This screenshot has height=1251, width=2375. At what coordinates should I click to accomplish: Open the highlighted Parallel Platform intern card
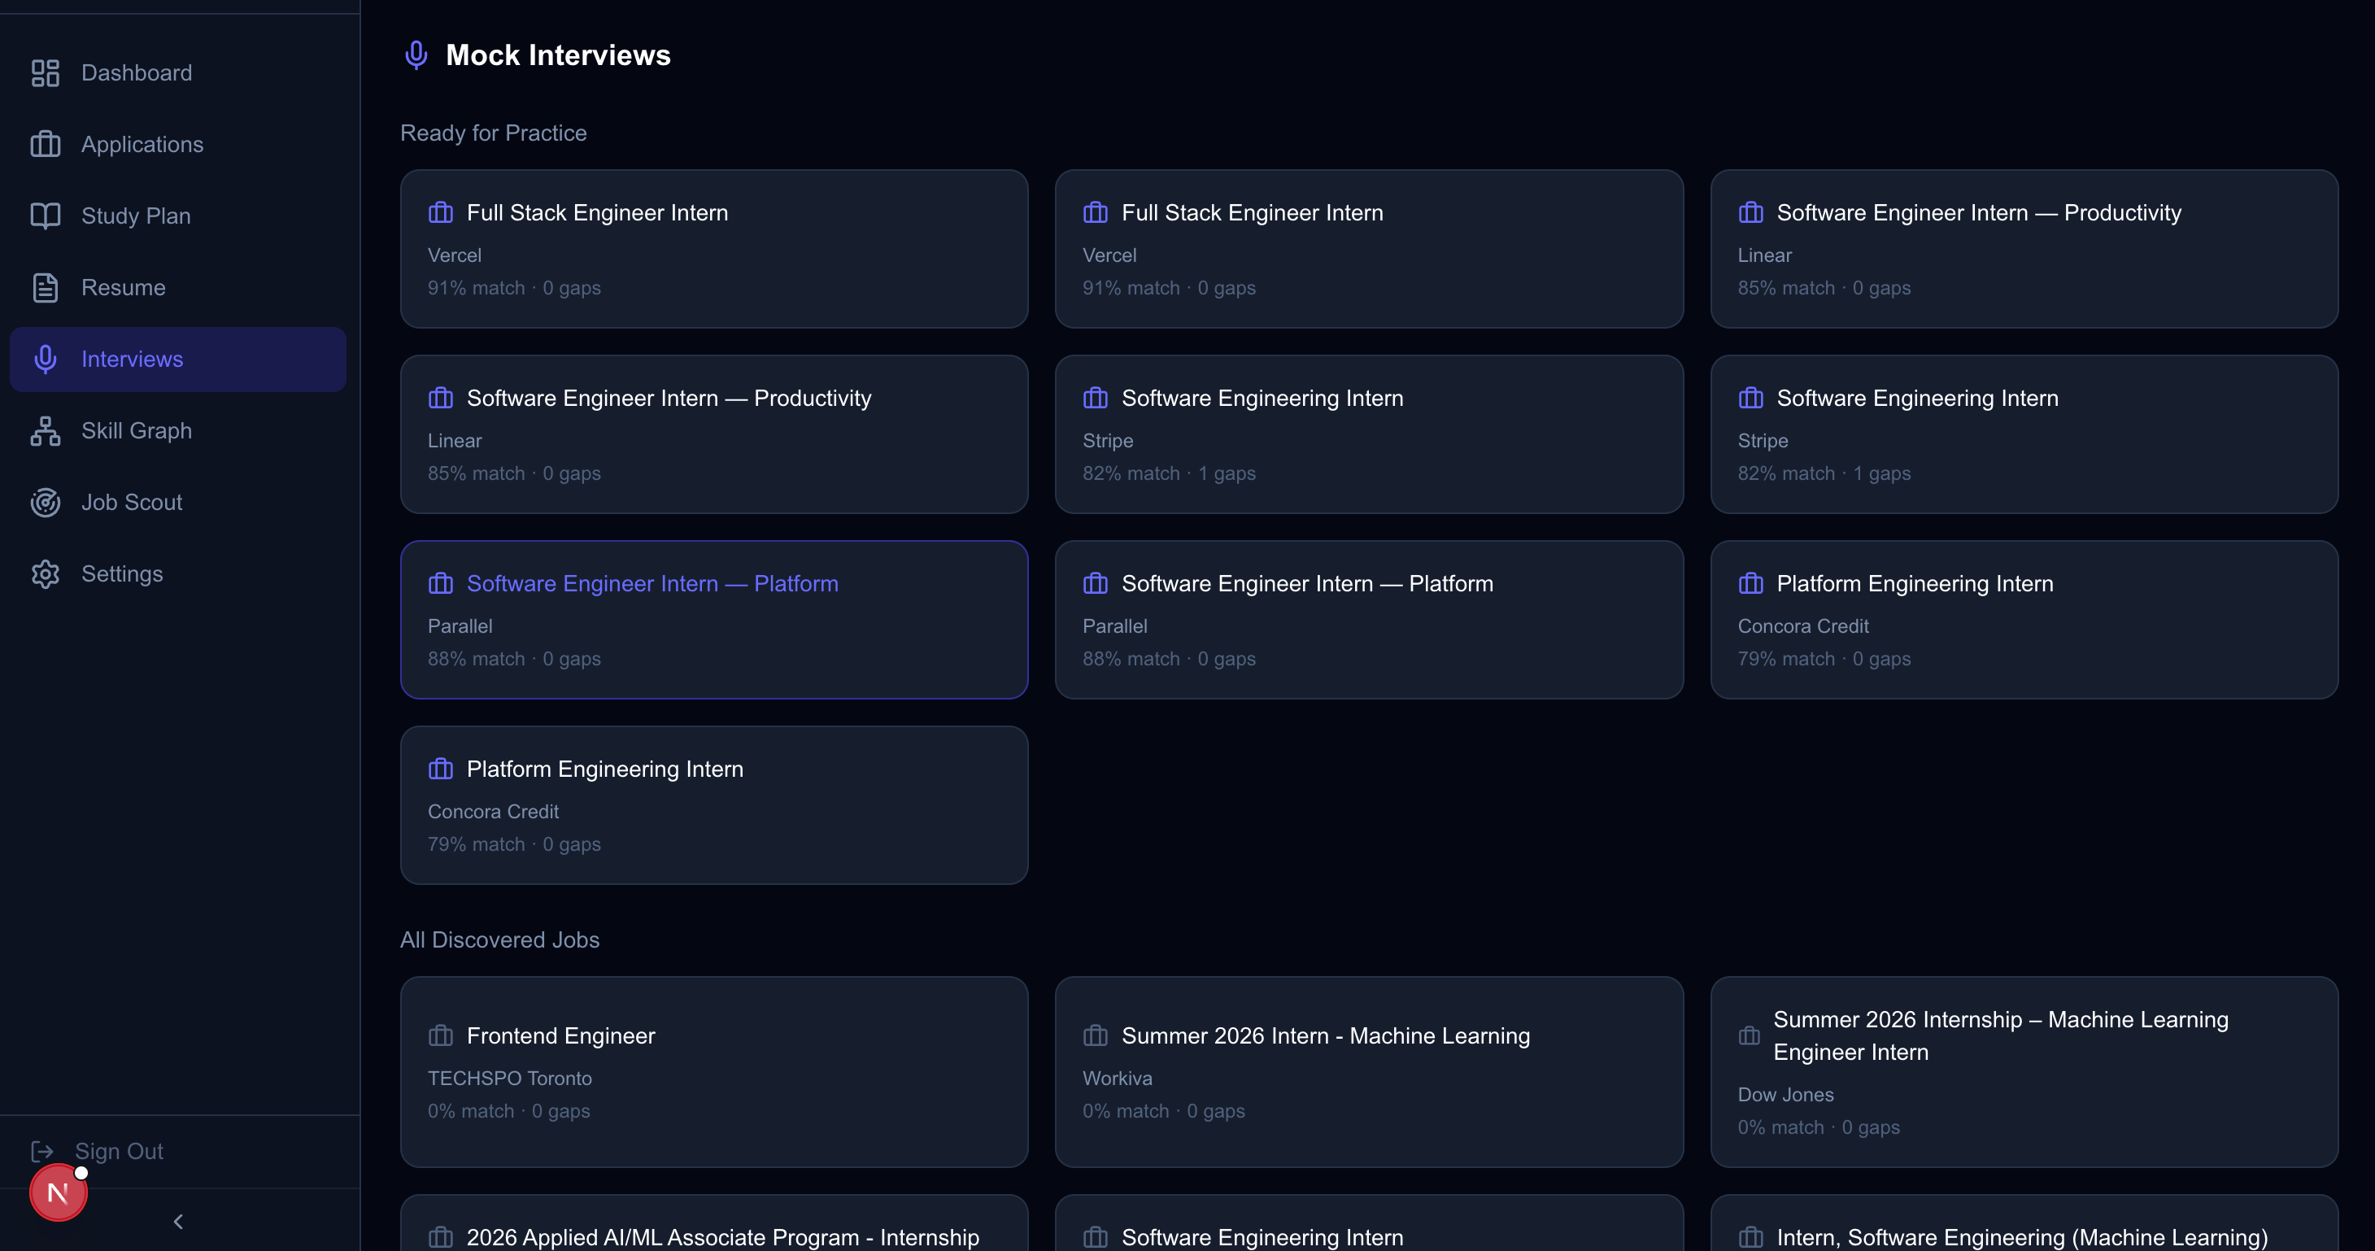713,620
